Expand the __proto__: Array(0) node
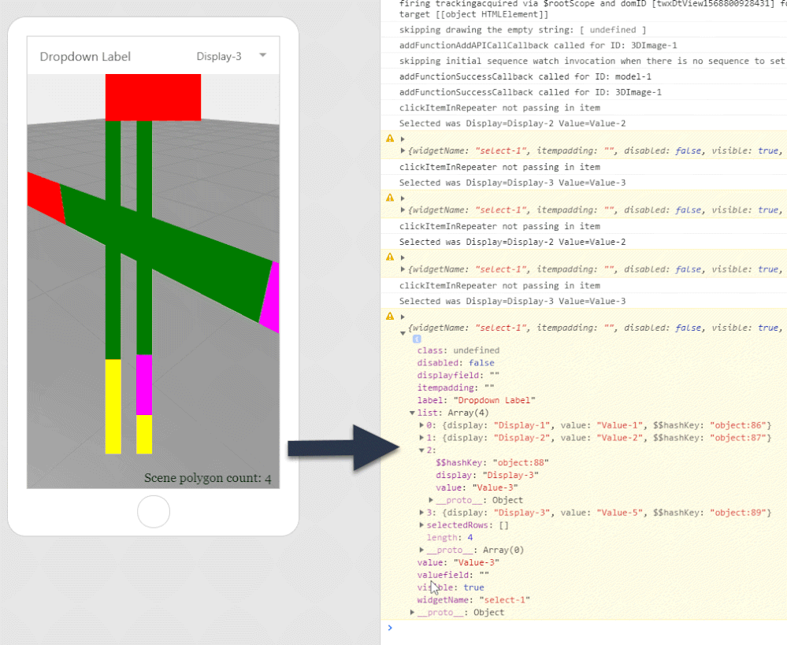This screenshot has width=787, height=645. pyautogui.click(x=422, y=550)
